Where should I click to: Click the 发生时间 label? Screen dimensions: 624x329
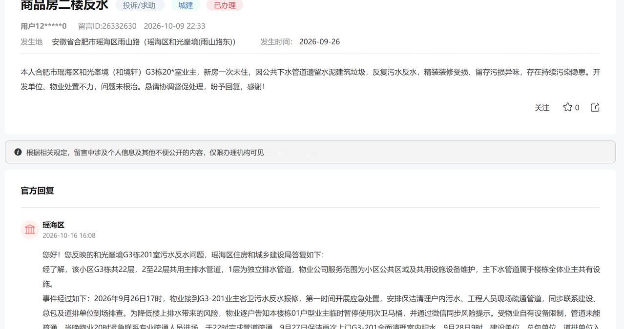click(276, 42)
